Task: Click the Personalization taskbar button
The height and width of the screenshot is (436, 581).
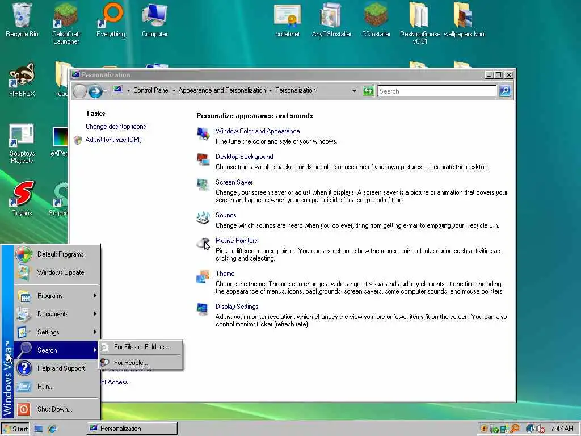Action: (x=132, y=429)
